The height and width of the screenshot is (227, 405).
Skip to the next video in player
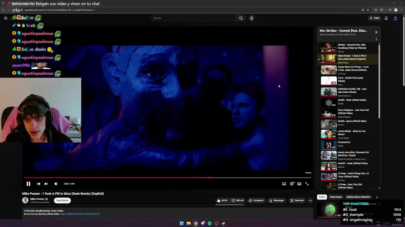[x=46, y=184]
